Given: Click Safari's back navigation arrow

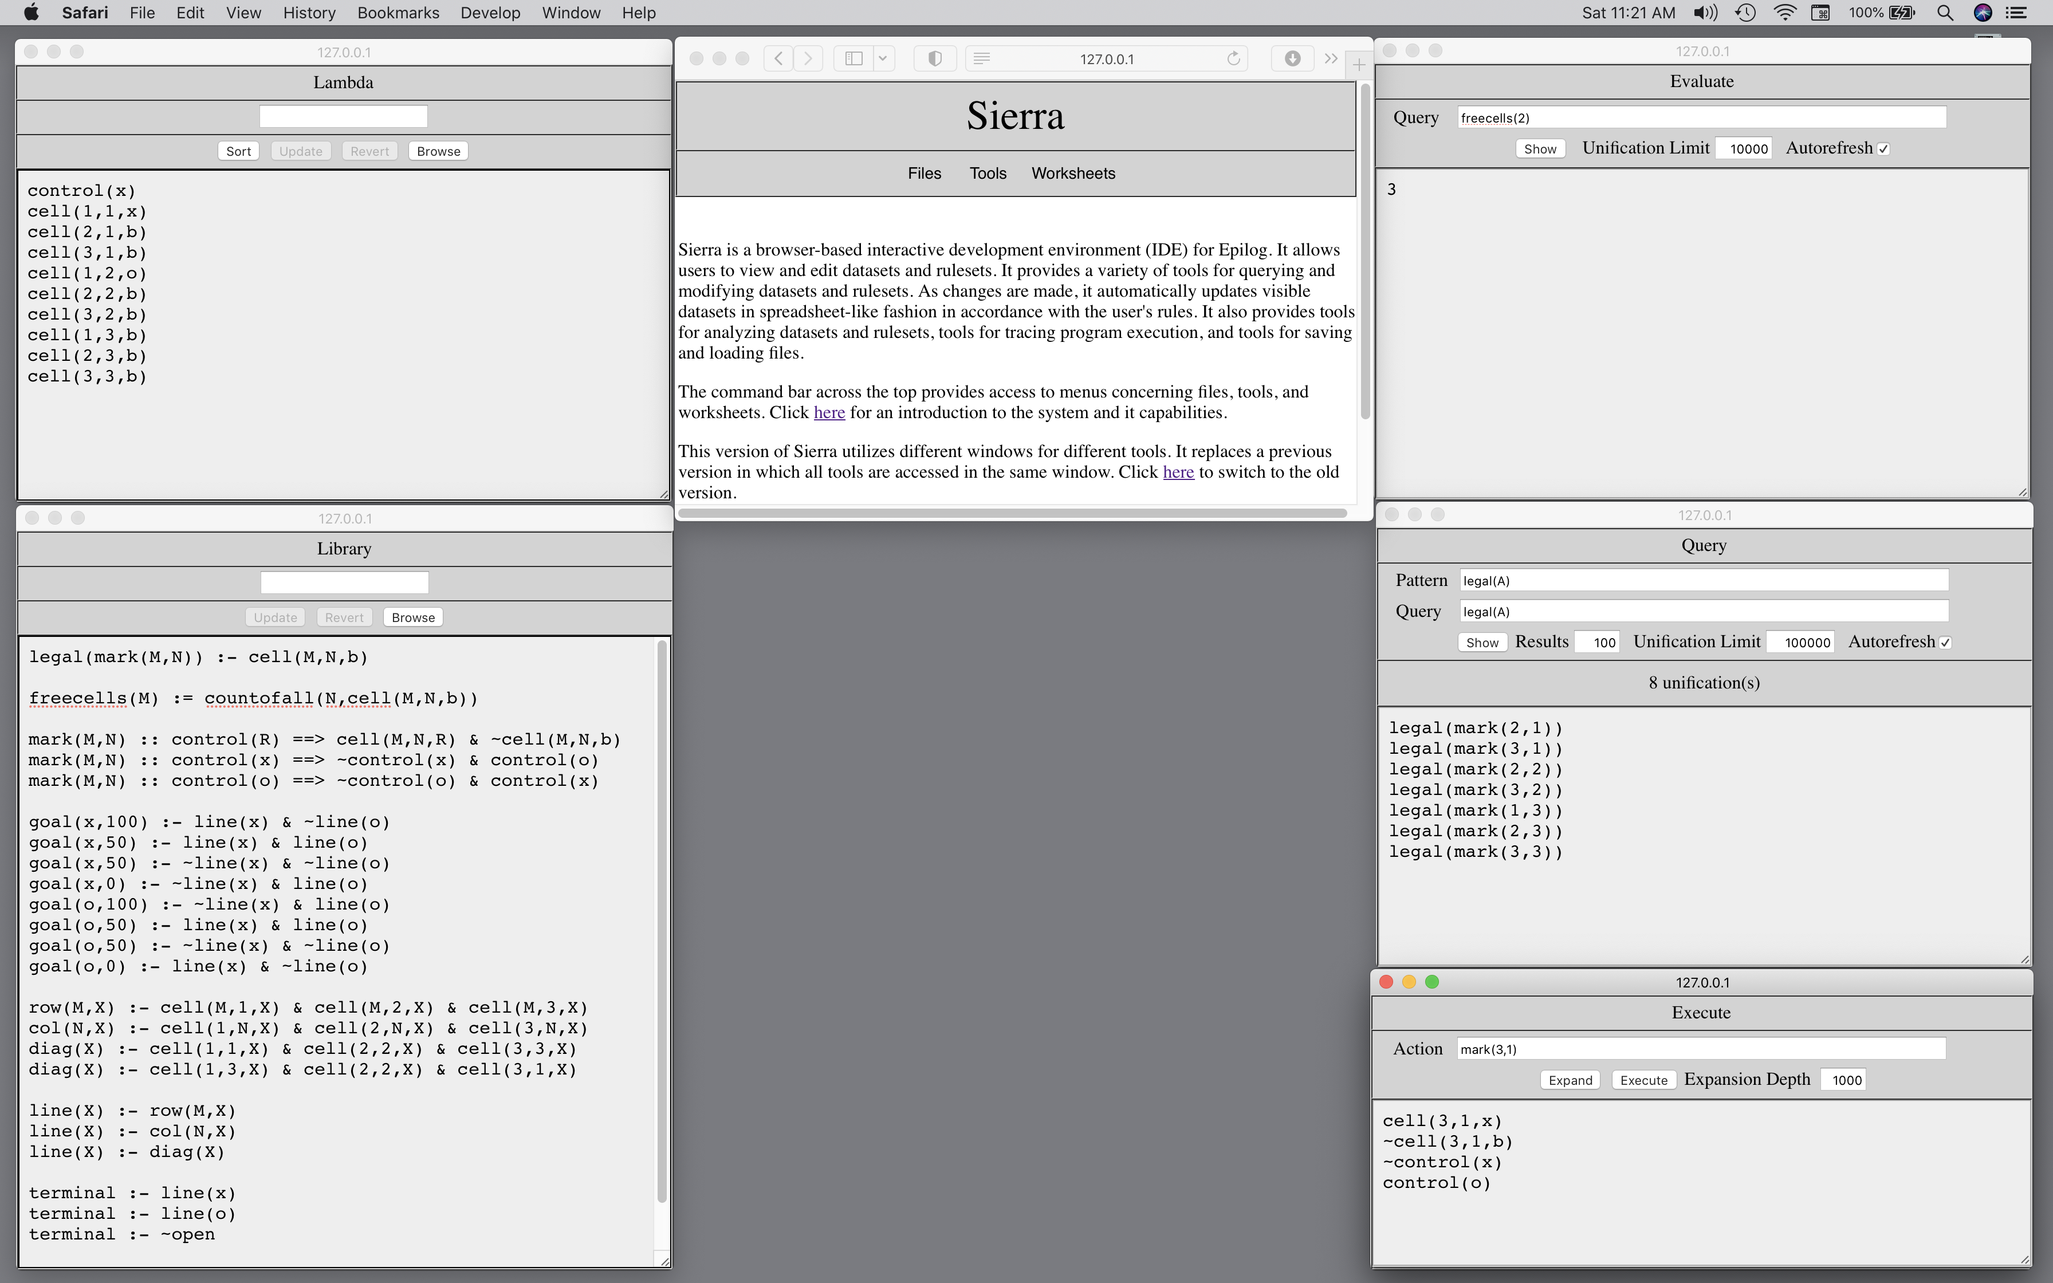Looking at the screenshot, I should [x=778, y=58].
